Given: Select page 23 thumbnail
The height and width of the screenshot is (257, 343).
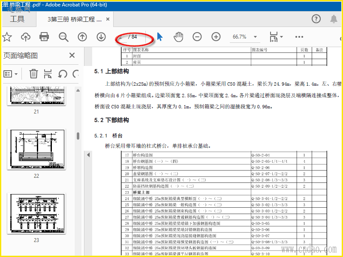Looking at the screenshot, I should coord(36,213).
